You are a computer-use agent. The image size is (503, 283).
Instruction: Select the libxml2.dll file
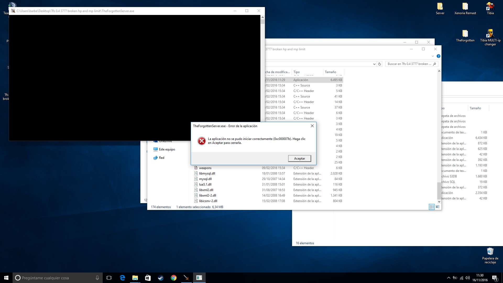(268, 190)
